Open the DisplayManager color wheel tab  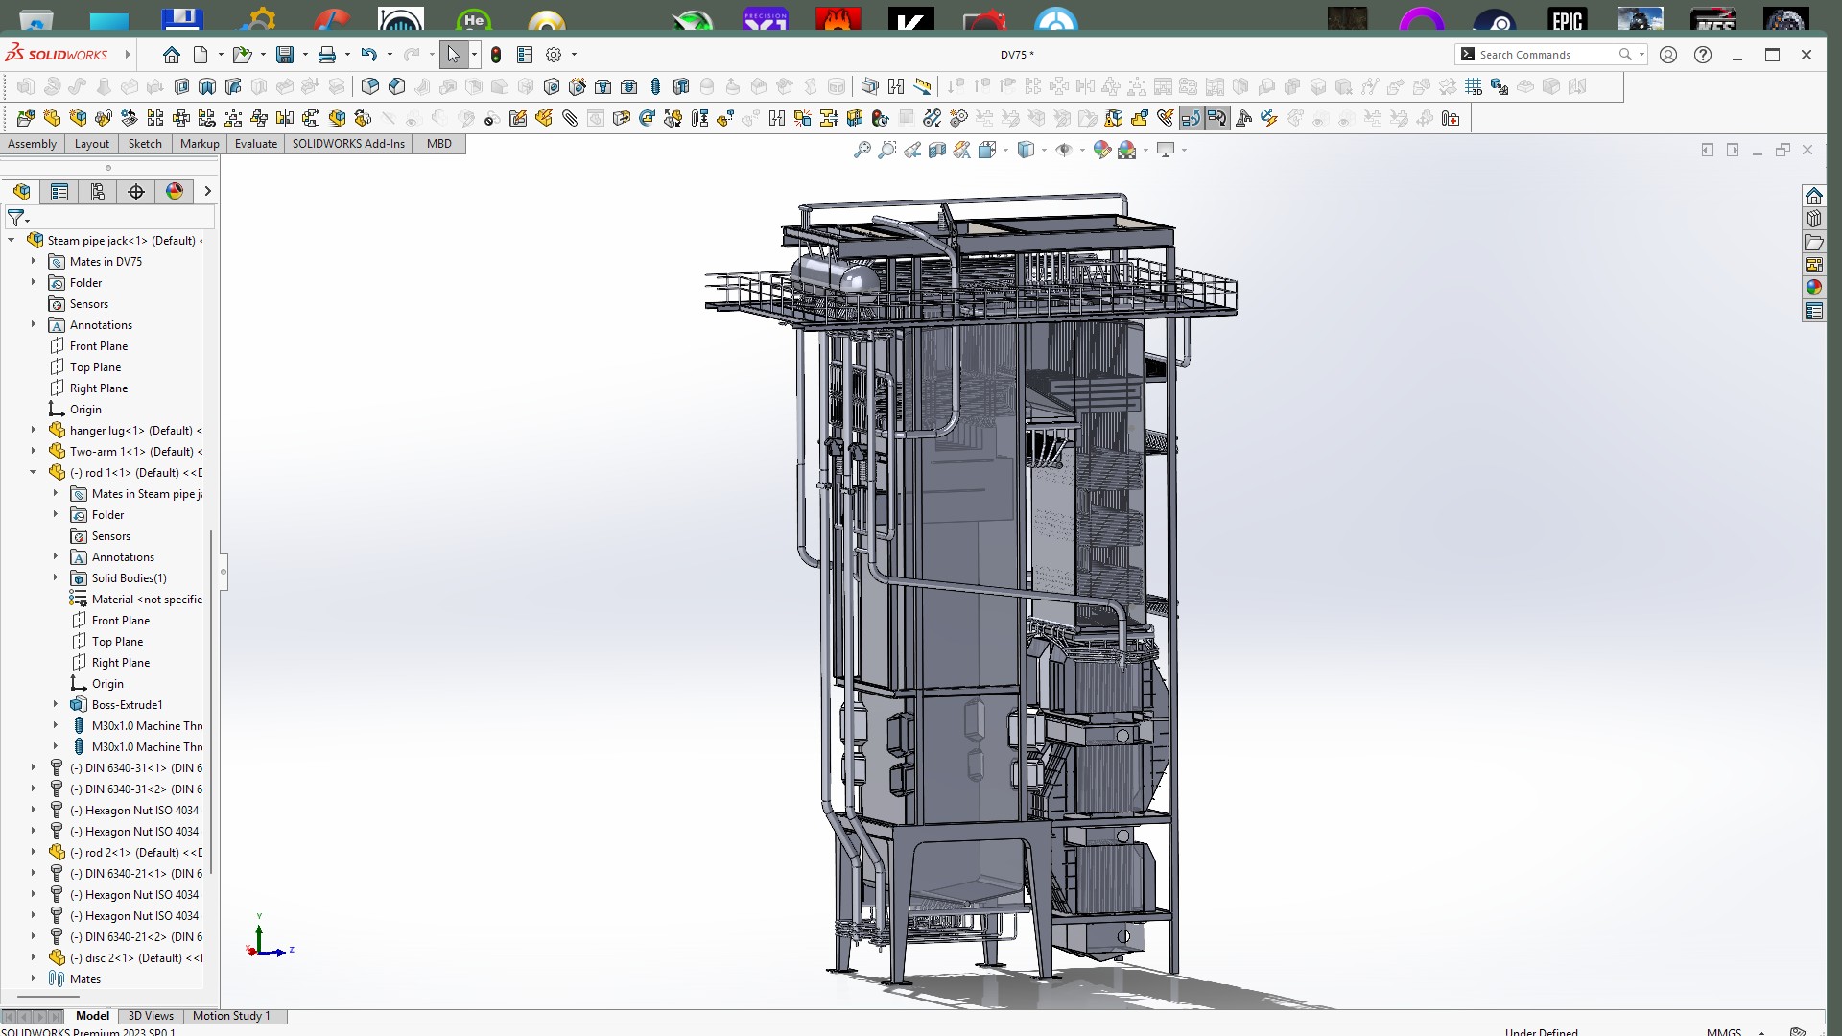[x=175, y=192]
